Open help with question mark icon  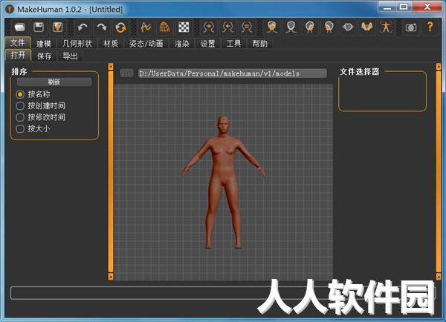(x=430, y=27)
